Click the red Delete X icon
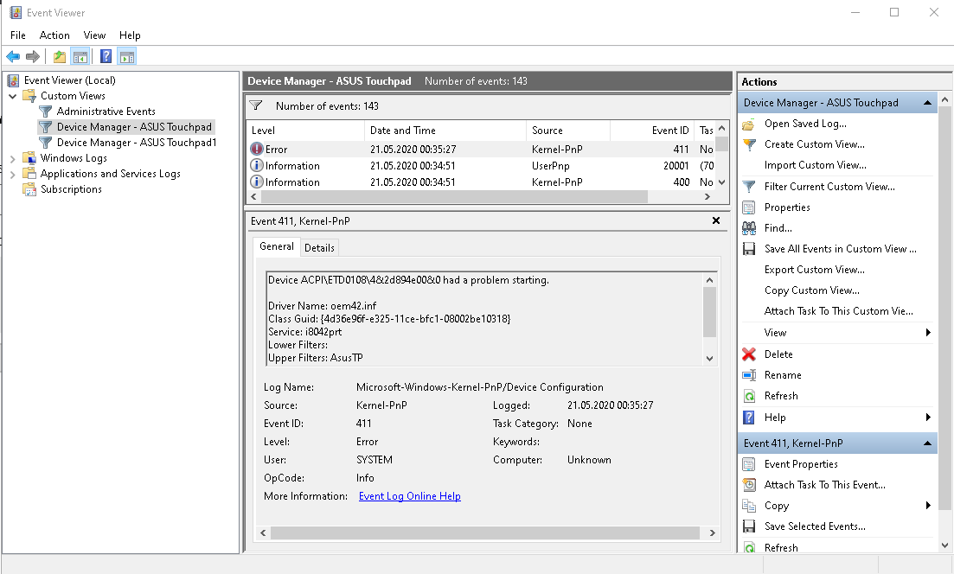The height and width of the screenshot is (574, 954). tap(749, 354)
